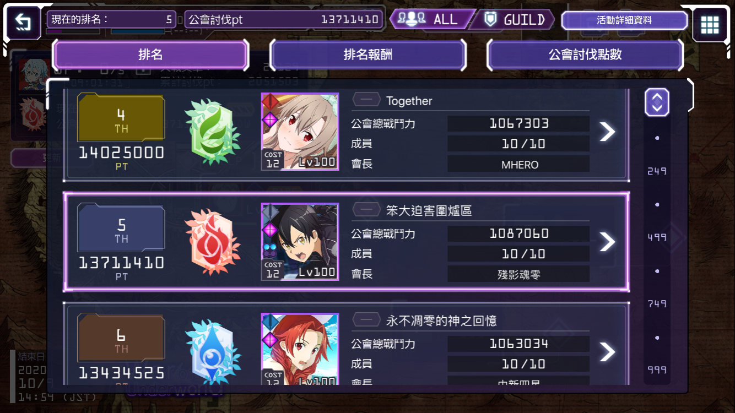
Task: Expand Together guild details arrow
Action: 607,132
